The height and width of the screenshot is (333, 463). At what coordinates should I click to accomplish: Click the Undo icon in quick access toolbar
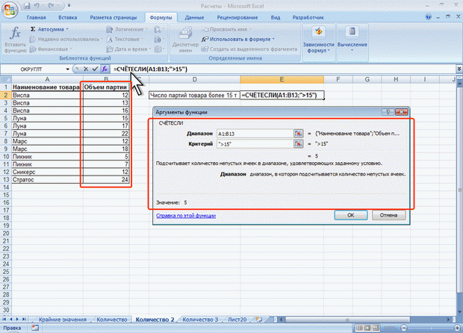[37, 6]
